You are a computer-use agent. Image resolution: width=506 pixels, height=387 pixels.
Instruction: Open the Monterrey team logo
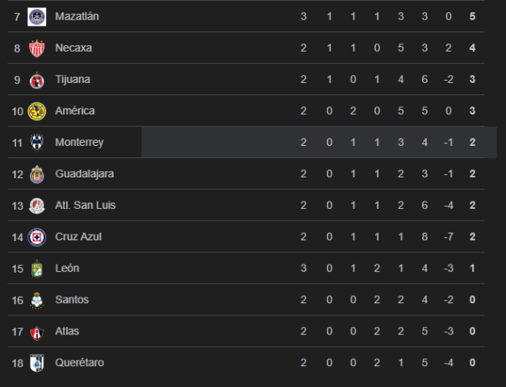click(x=36, y=143)
